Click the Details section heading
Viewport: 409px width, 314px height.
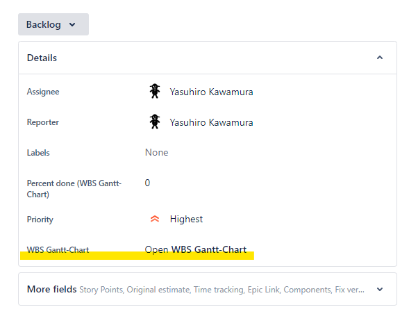coord(42,58)
